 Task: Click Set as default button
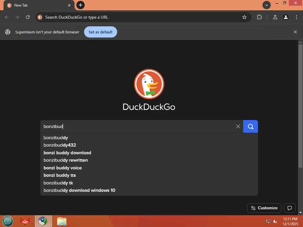101,32
